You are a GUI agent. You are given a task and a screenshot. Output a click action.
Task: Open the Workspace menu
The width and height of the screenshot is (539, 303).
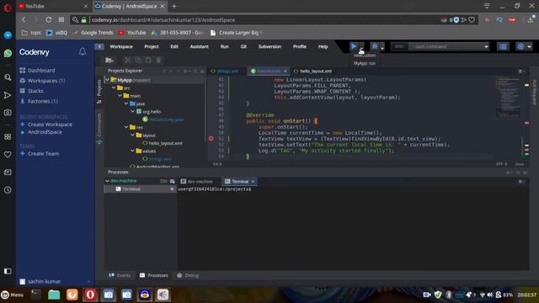click(121, 46)
